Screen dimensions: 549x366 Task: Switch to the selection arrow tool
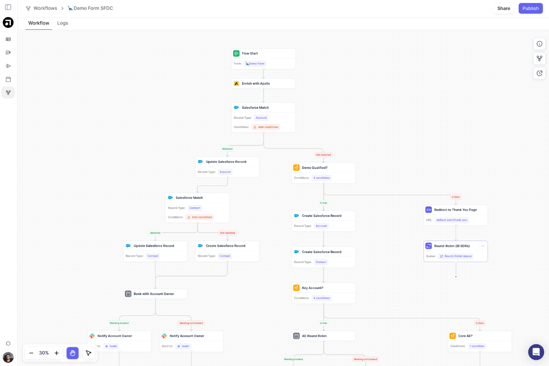coord(88,353)
